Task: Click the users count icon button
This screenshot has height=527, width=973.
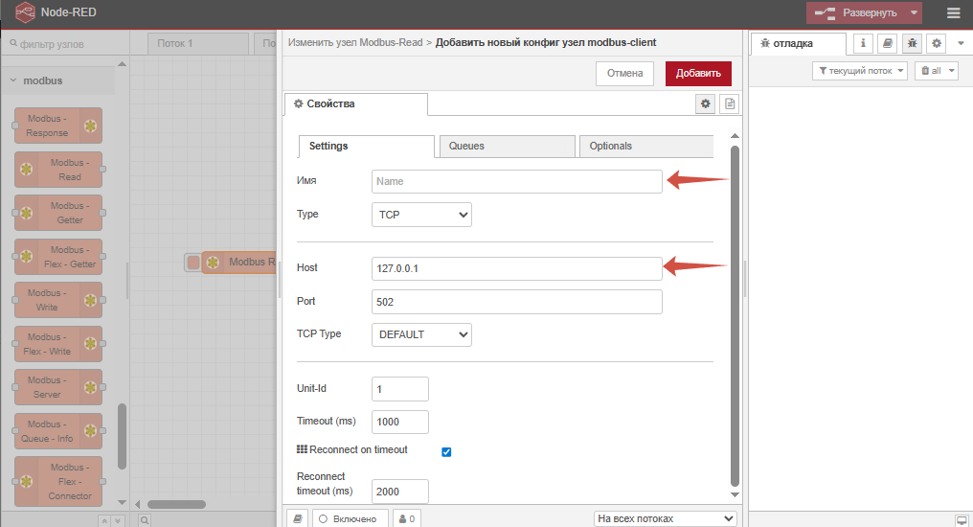Action: 406,519
